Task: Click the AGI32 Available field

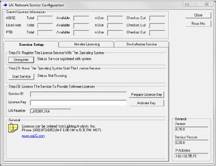Action: coord(81,18)
